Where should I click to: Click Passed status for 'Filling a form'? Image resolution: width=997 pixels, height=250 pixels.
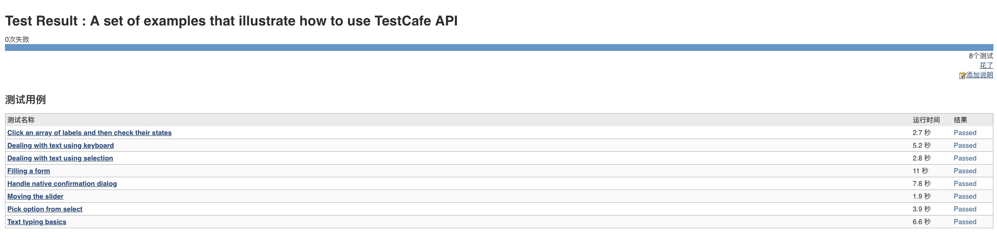click(x=965, y=171)
